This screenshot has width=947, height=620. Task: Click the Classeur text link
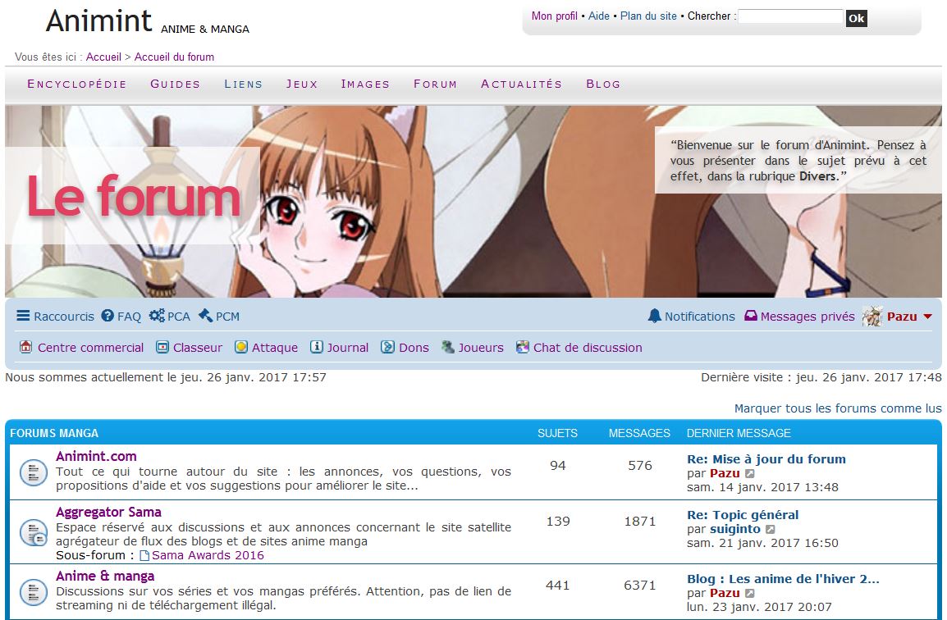click(x=198, y=348)
